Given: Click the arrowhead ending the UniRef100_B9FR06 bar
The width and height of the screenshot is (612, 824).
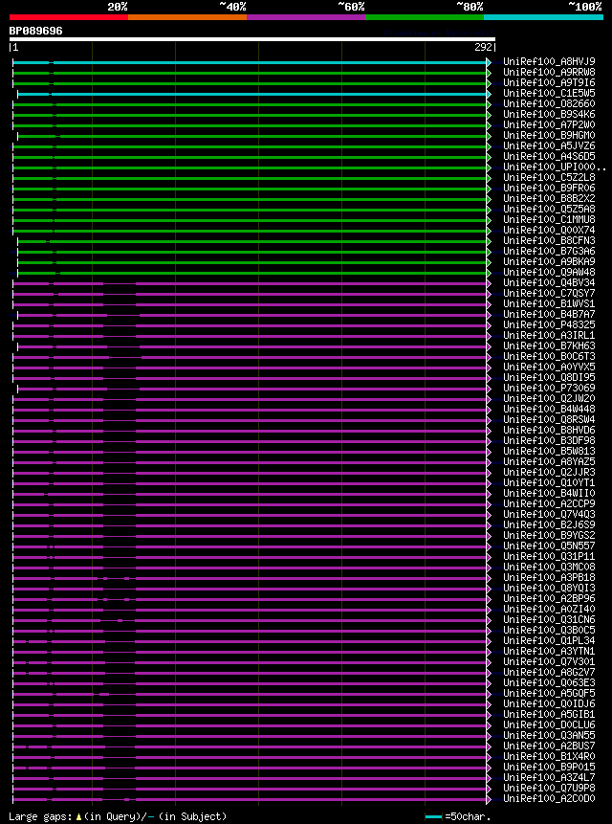Looking at the screenshot, I should point(489,189).
